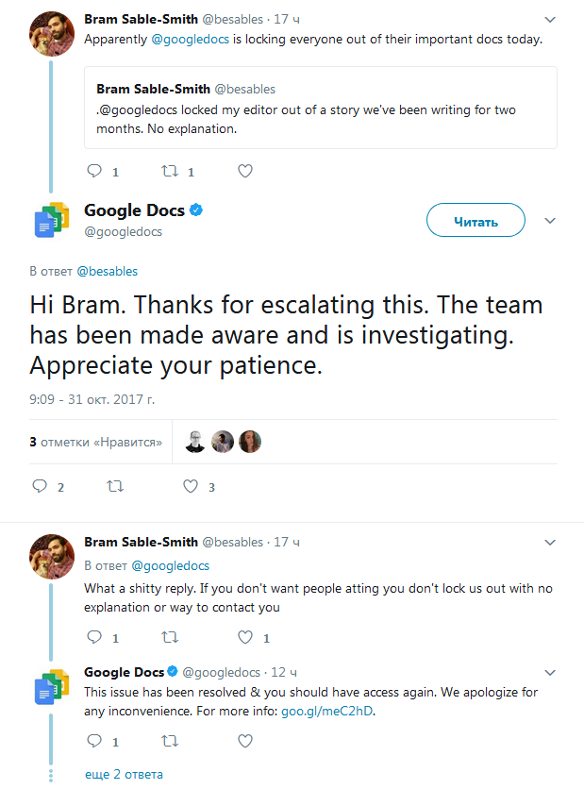
Task: Show еще 2 ответа replies
Action: (123, 774)
